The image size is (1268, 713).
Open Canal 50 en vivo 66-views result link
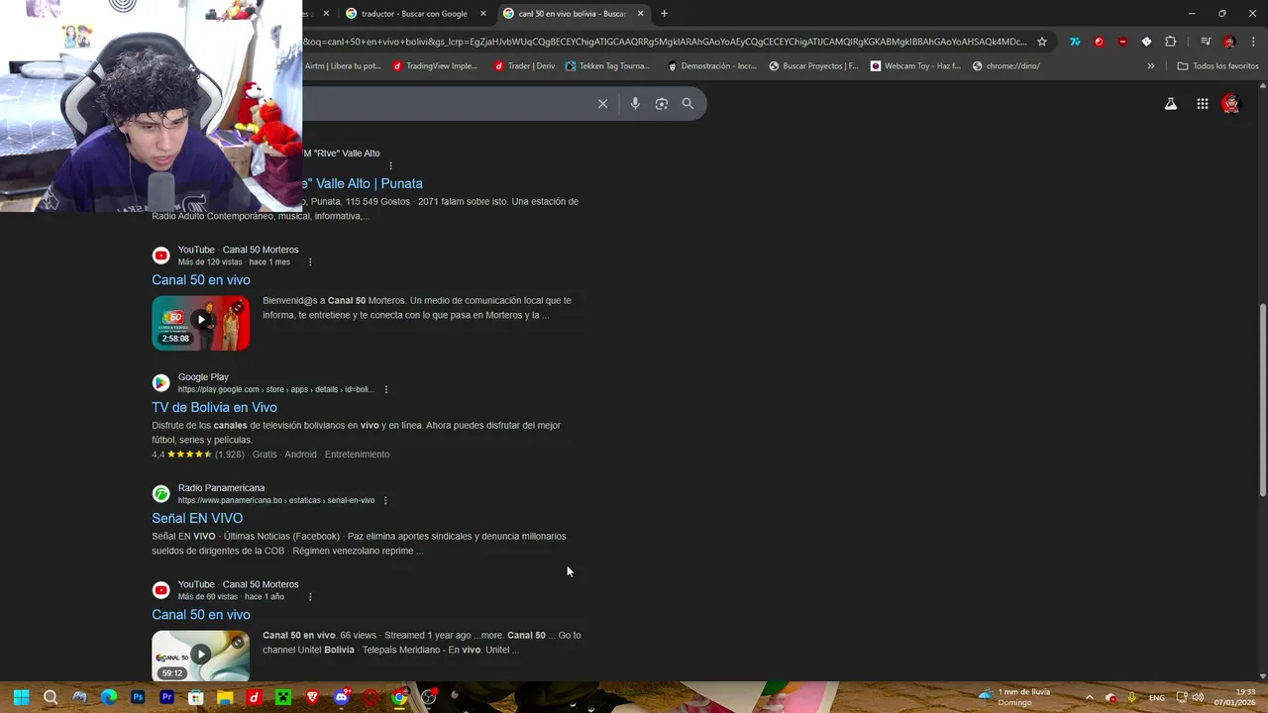[x=201, y=615]
